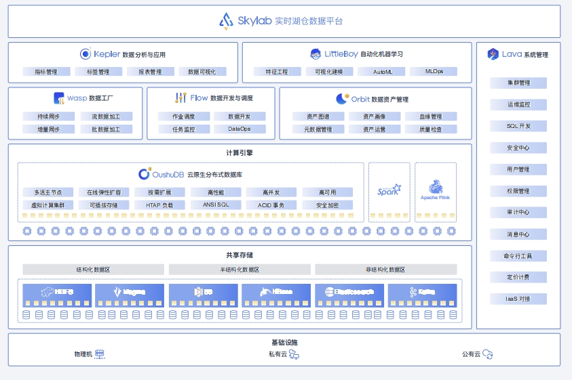Click the 资产画像 box

375,117
